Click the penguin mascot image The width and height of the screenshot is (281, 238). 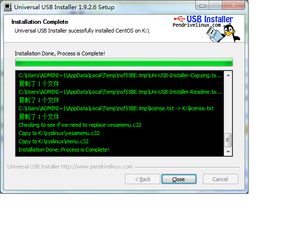231,34
